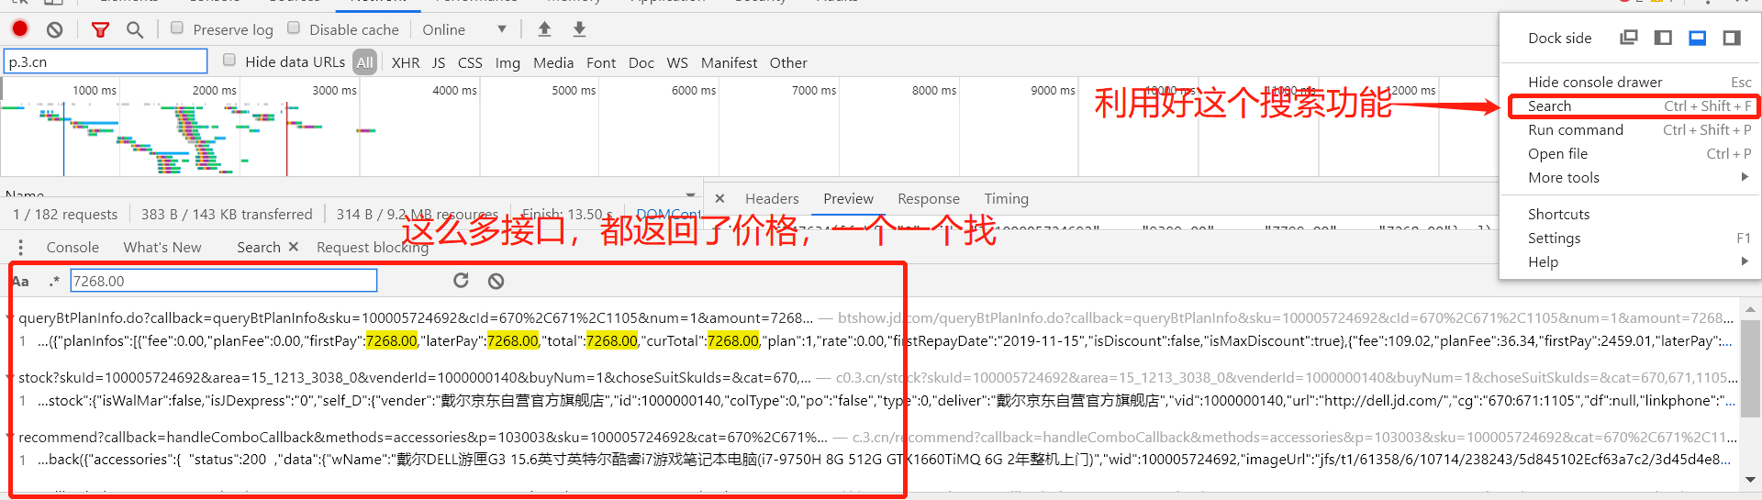Filter requests by CSS
The height and width of the screenshot is (500, 1762).
[470, 62]
